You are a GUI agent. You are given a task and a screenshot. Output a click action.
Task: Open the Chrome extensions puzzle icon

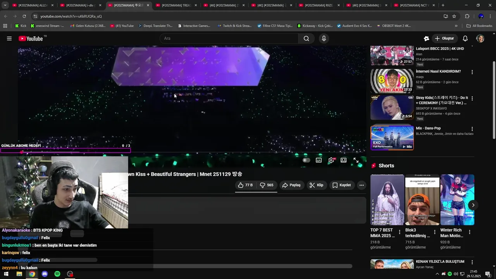(x=467, y=16)
